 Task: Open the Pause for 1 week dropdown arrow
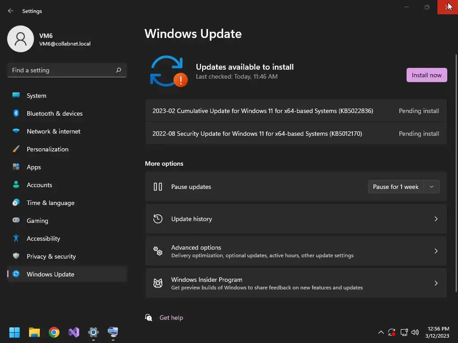coord(432,187)
